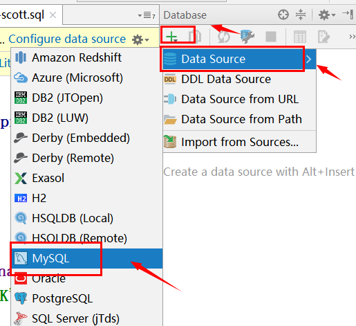Image resolution: width=356 pixels, height=326 pixels.
Task: Click the collapse all icon
Action: click(301, 15)
